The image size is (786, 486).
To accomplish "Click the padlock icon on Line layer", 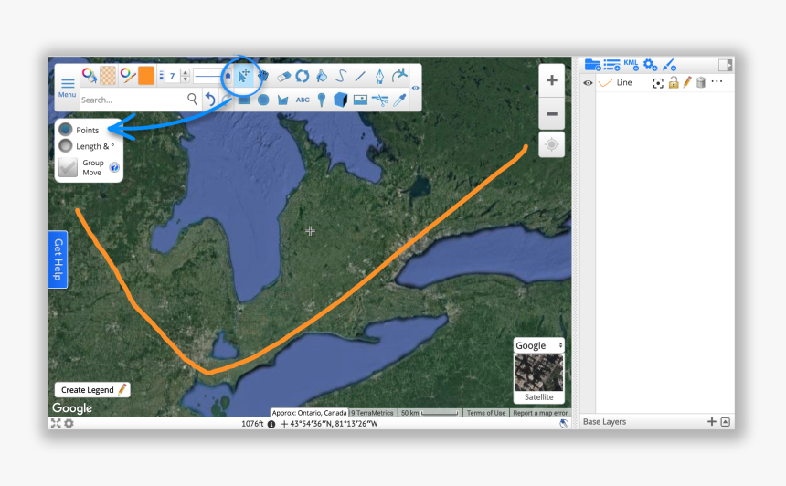I will pyautogui.click(x=673, y=82).
